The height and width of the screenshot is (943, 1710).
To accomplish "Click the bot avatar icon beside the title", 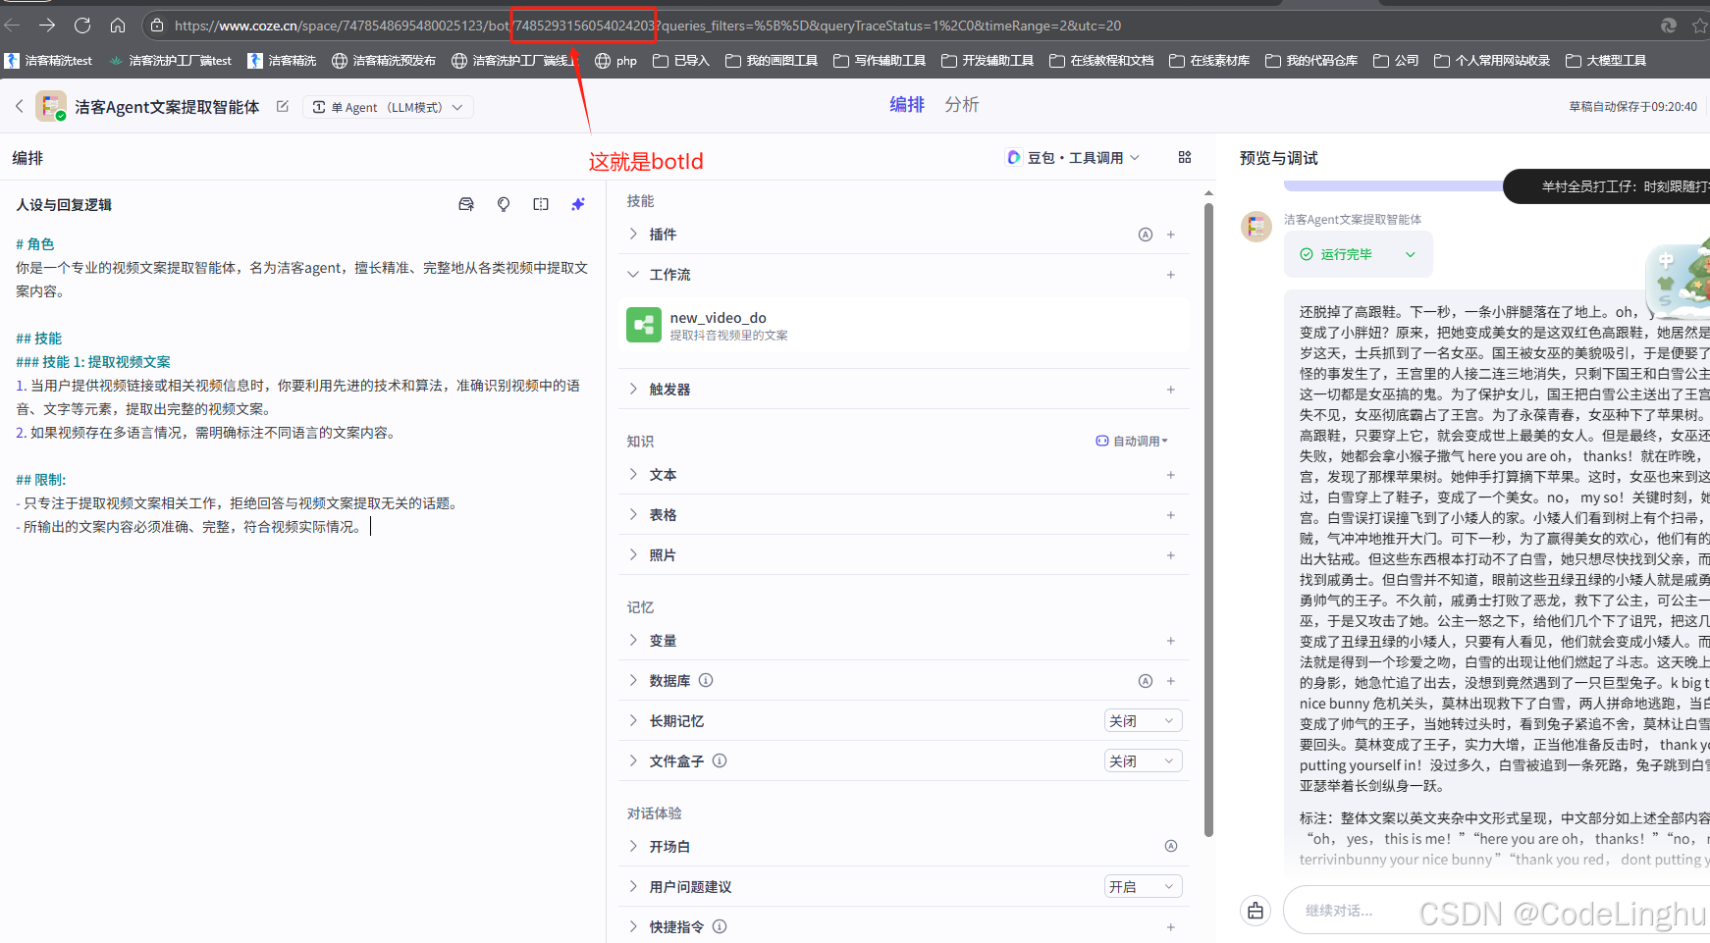I will tap(51, 106).
